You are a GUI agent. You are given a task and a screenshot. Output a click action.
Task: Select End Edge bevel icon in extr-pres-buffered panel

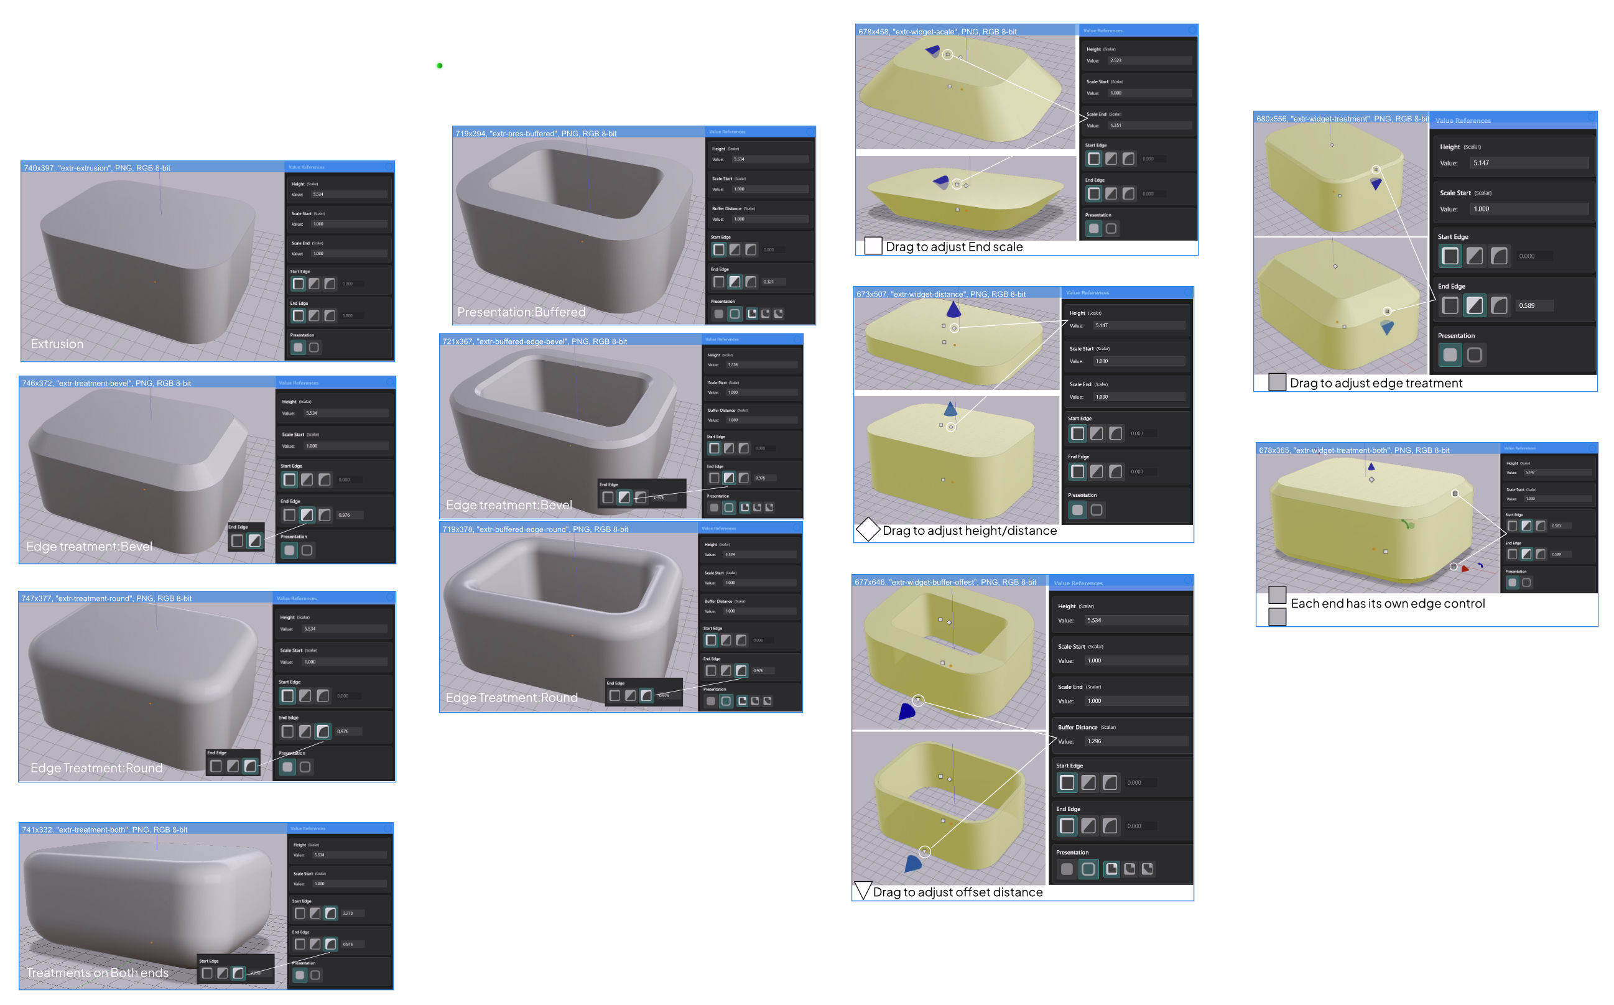[735, 282]
